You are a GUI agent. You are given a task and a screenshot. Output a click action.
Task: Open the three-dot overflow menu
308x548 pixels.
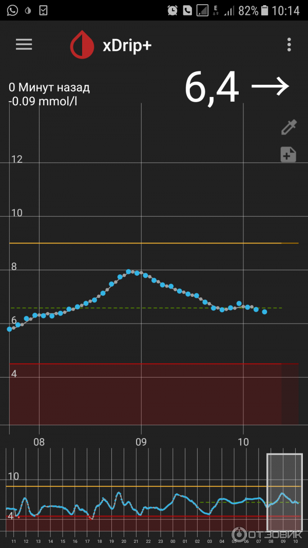point(290,45)
